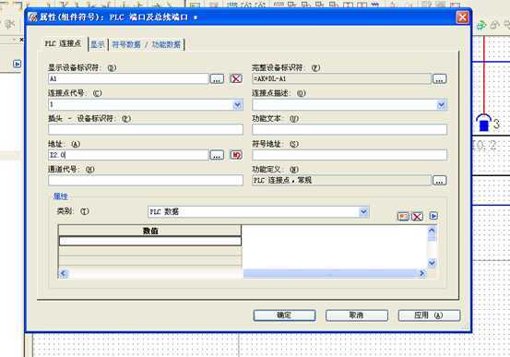Click the 符号地址 input field

click(350, 155)
